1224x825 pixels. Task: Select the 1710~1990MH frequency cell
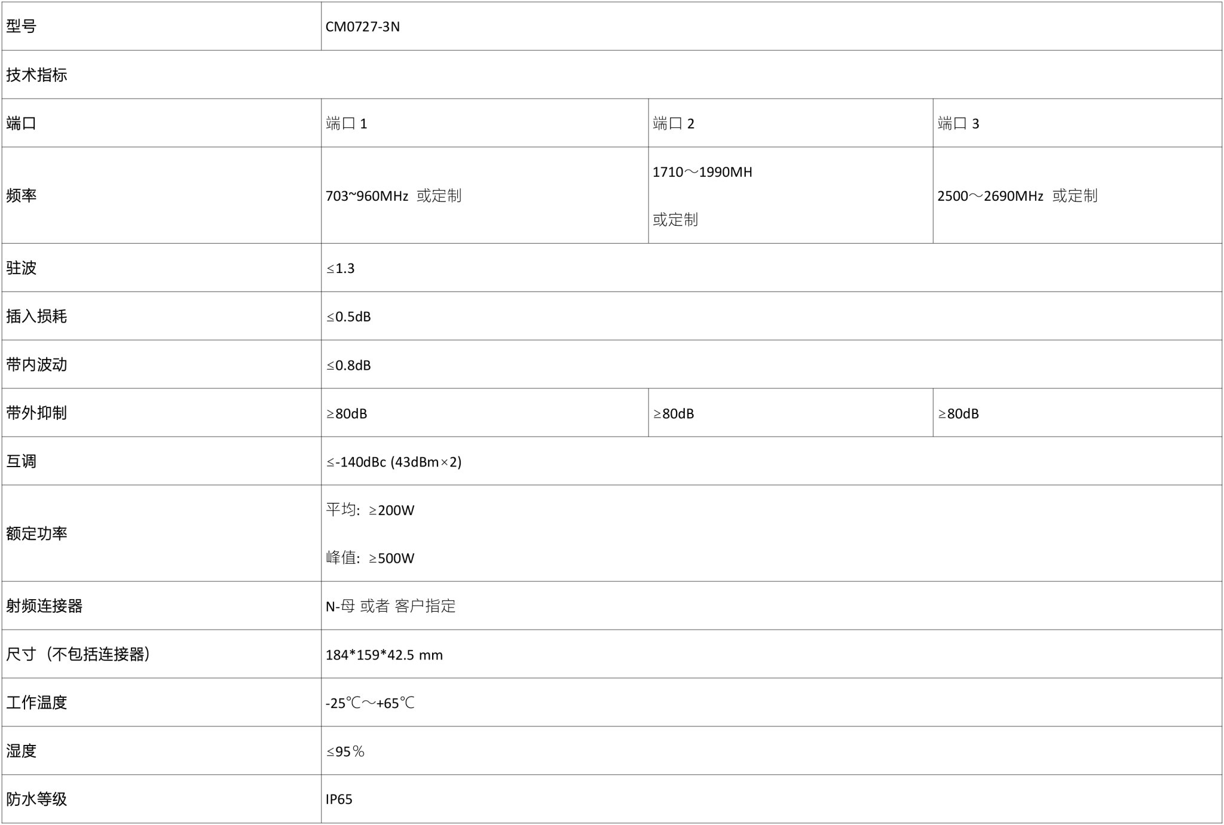pos(702,173)
